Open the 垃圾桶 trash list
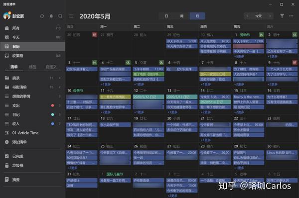The width and height of the screenshot is (299, 198). pyautogui.click(x=14, y=166)
